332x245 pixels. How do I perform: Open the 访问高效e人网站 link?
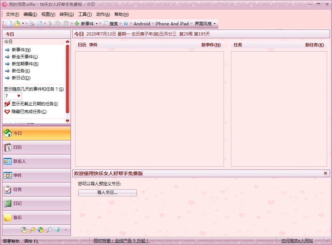[297, 241]
